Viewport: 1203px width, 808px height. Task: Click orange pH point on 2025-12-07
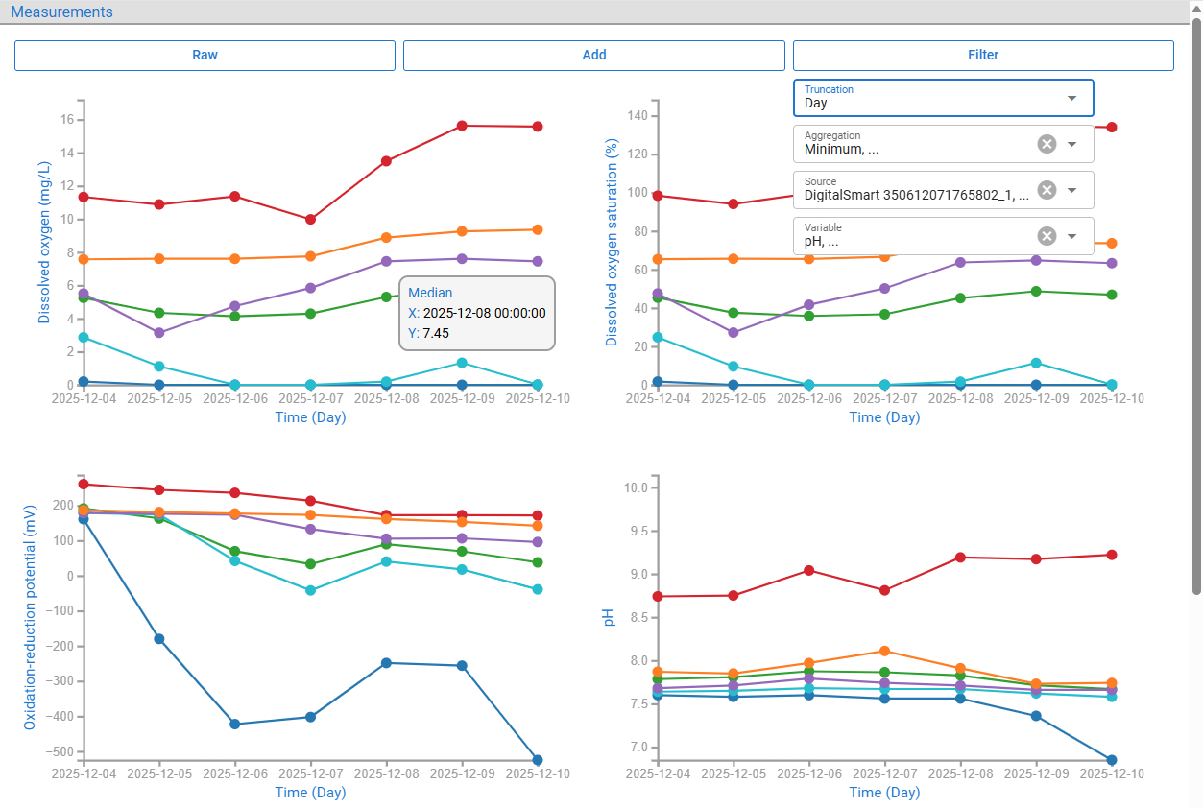[885, 652]
